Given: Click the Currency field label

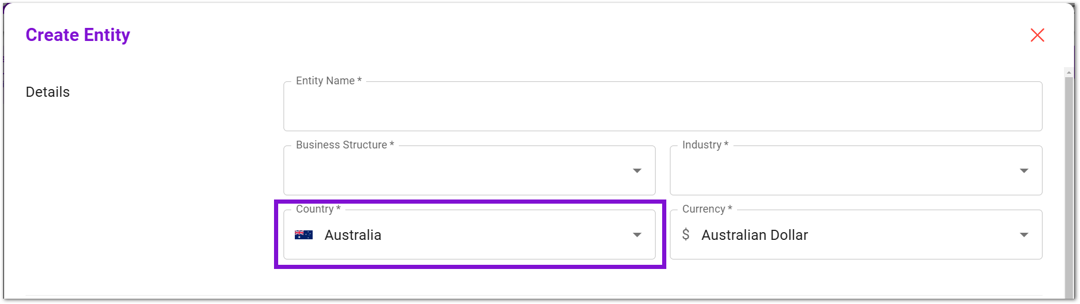Looking at the screenshot, I should point(707,209).
